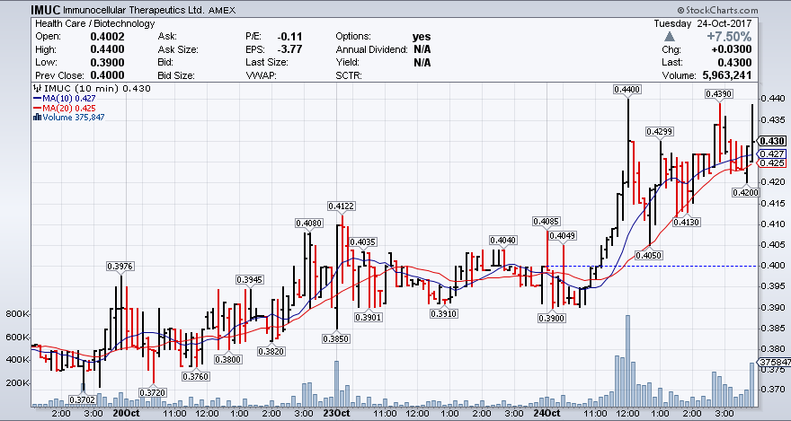Click the Volume bars legend icon
This screenshot has height=421, width=791.
pos(36,118)
